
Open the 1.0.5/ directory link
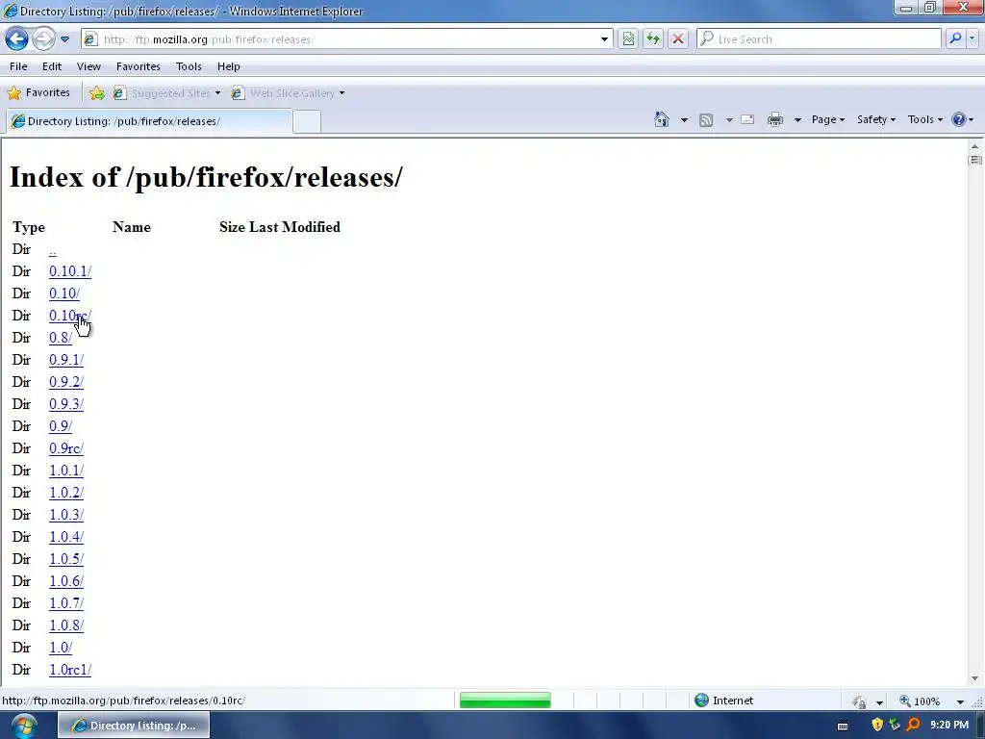coord(66,559)
